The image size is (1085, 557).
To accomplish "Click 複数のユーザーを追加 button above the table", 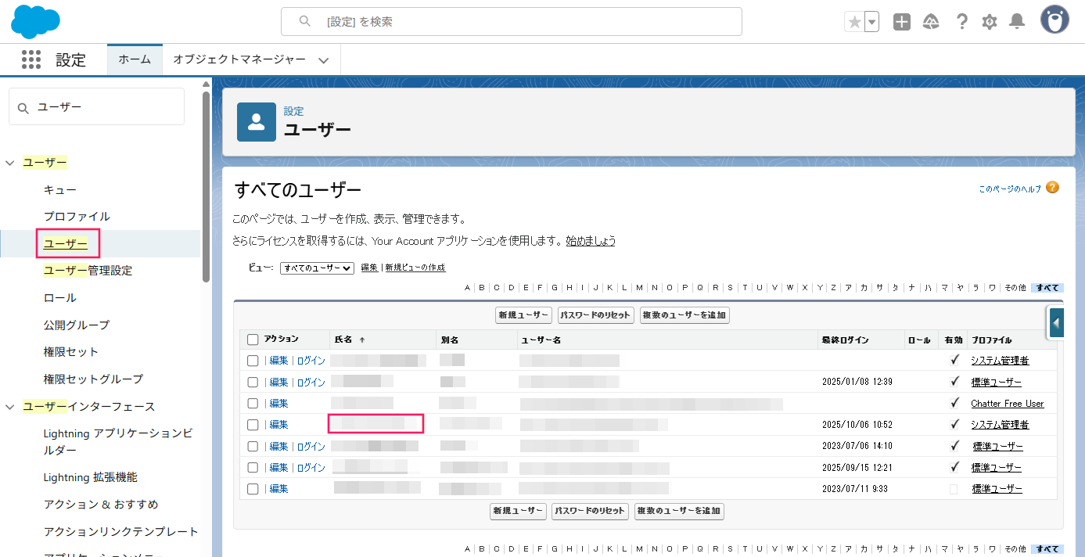I will coord(684,315).
